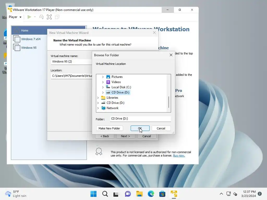Viewport: 267px width, 200px height.
Task: Click the Libraries folder icon
Action: pos(103,98)
